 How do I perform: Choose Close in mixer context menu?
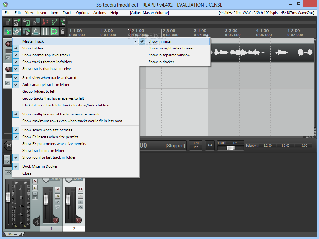coord(75,173)
